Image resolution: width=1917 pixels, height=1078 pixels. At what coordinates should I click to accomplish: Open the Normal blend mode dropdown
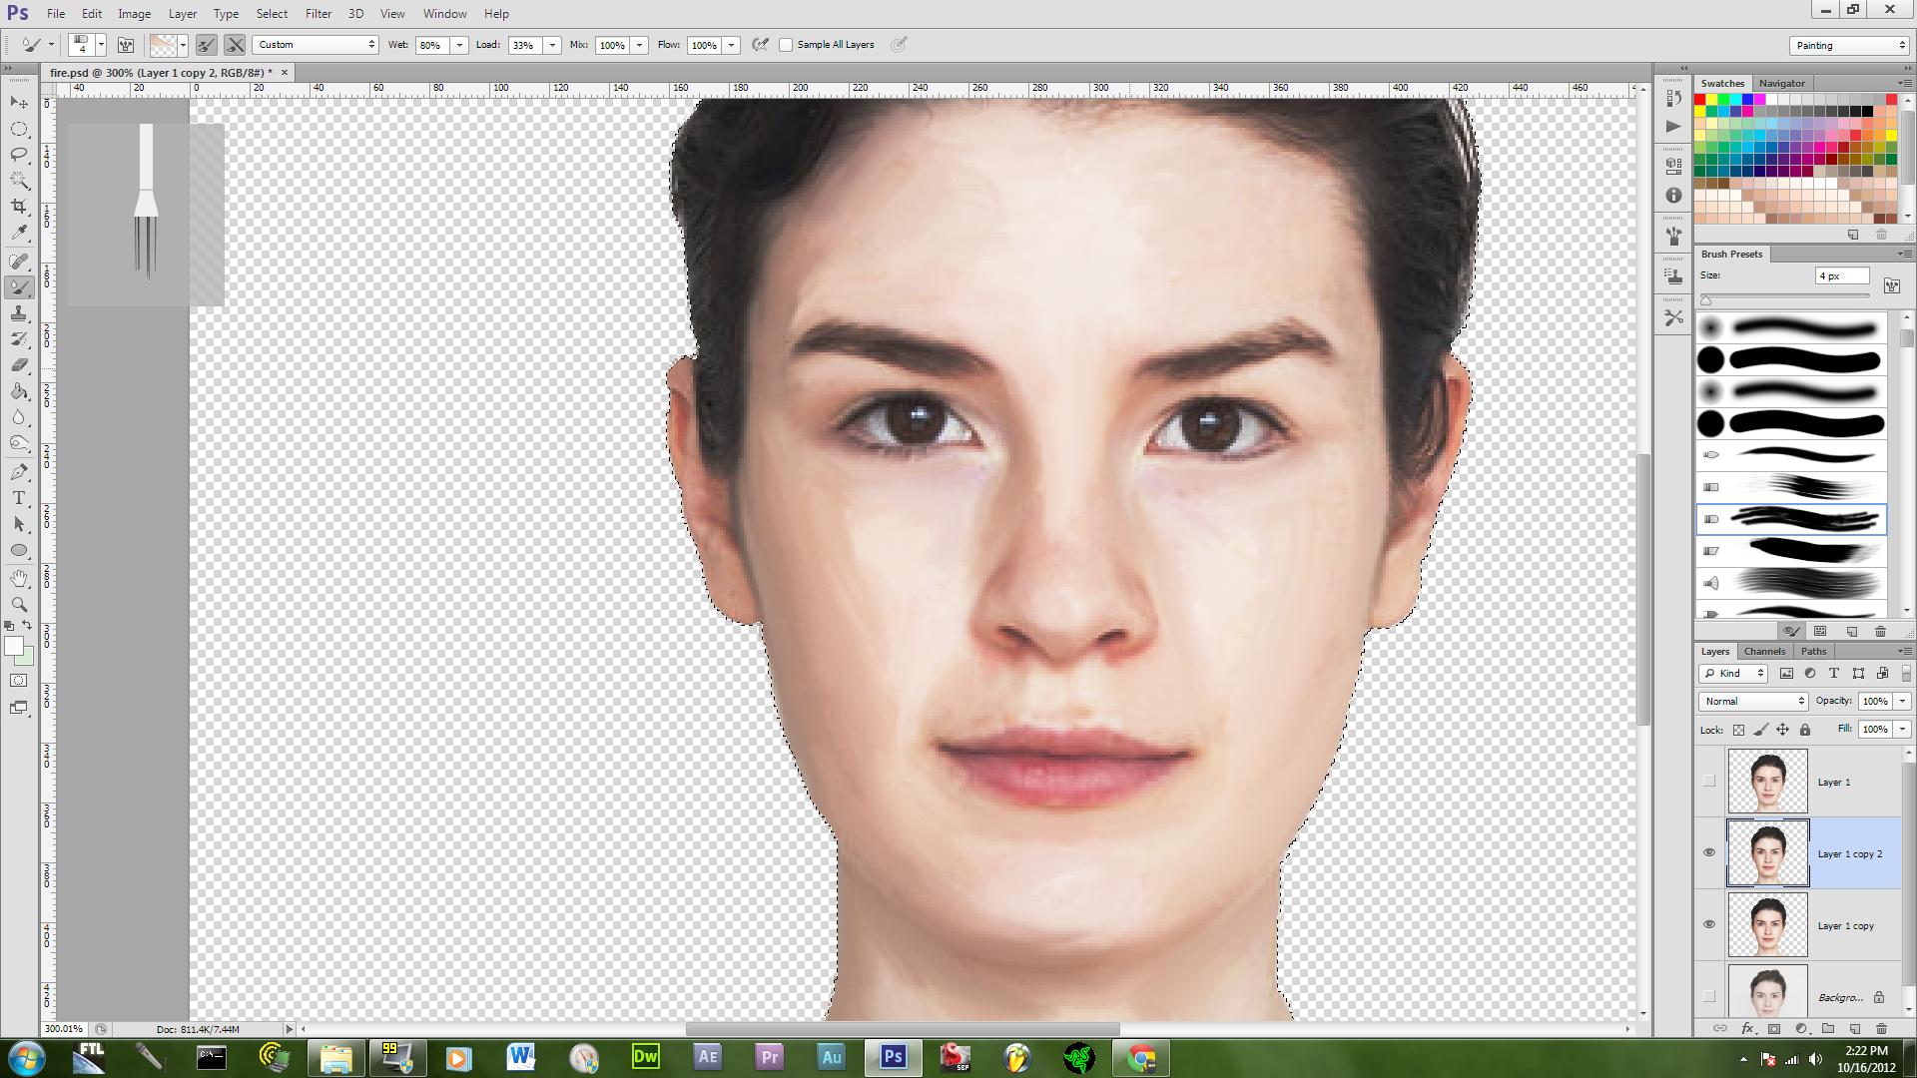tap(1753, 702)
